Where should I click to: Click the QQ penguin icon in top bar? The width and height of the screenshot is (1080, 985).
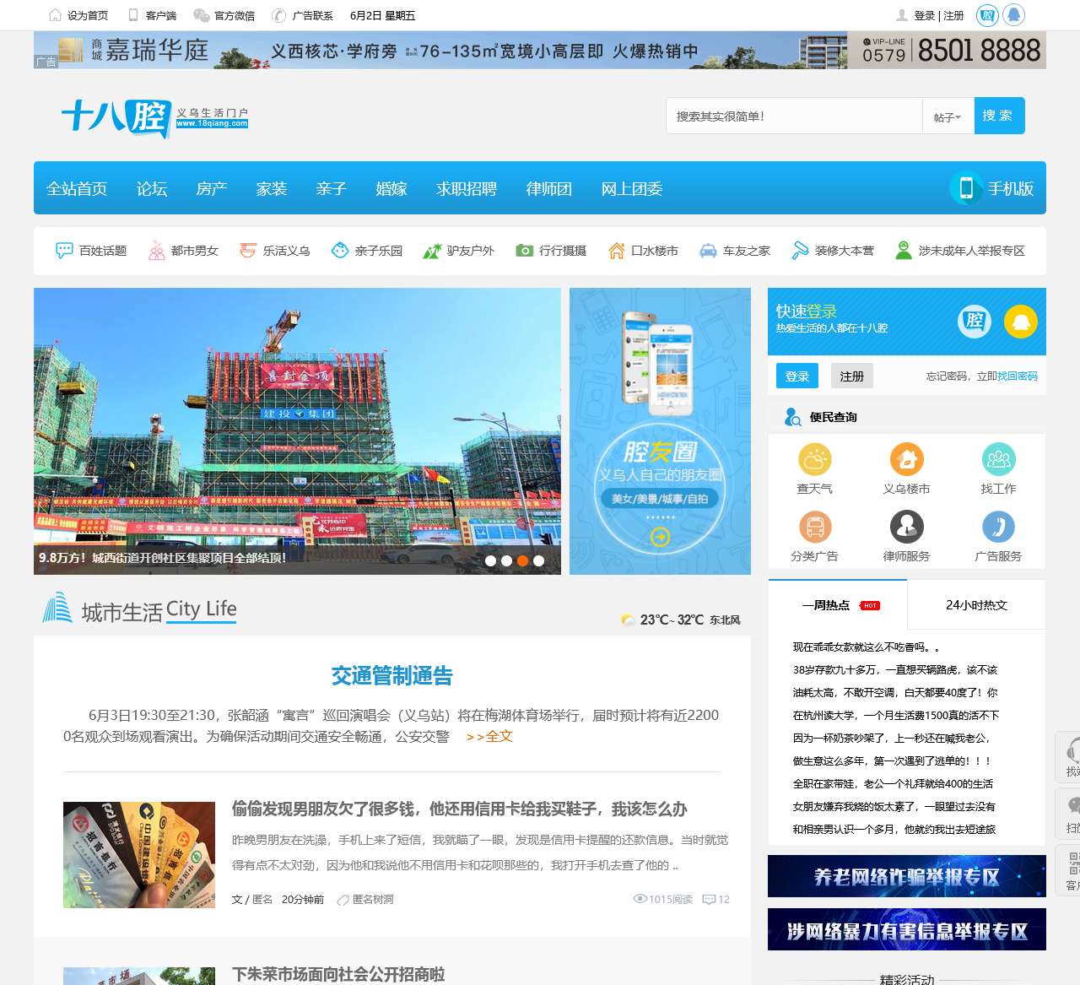click(x=1014, y=15)
